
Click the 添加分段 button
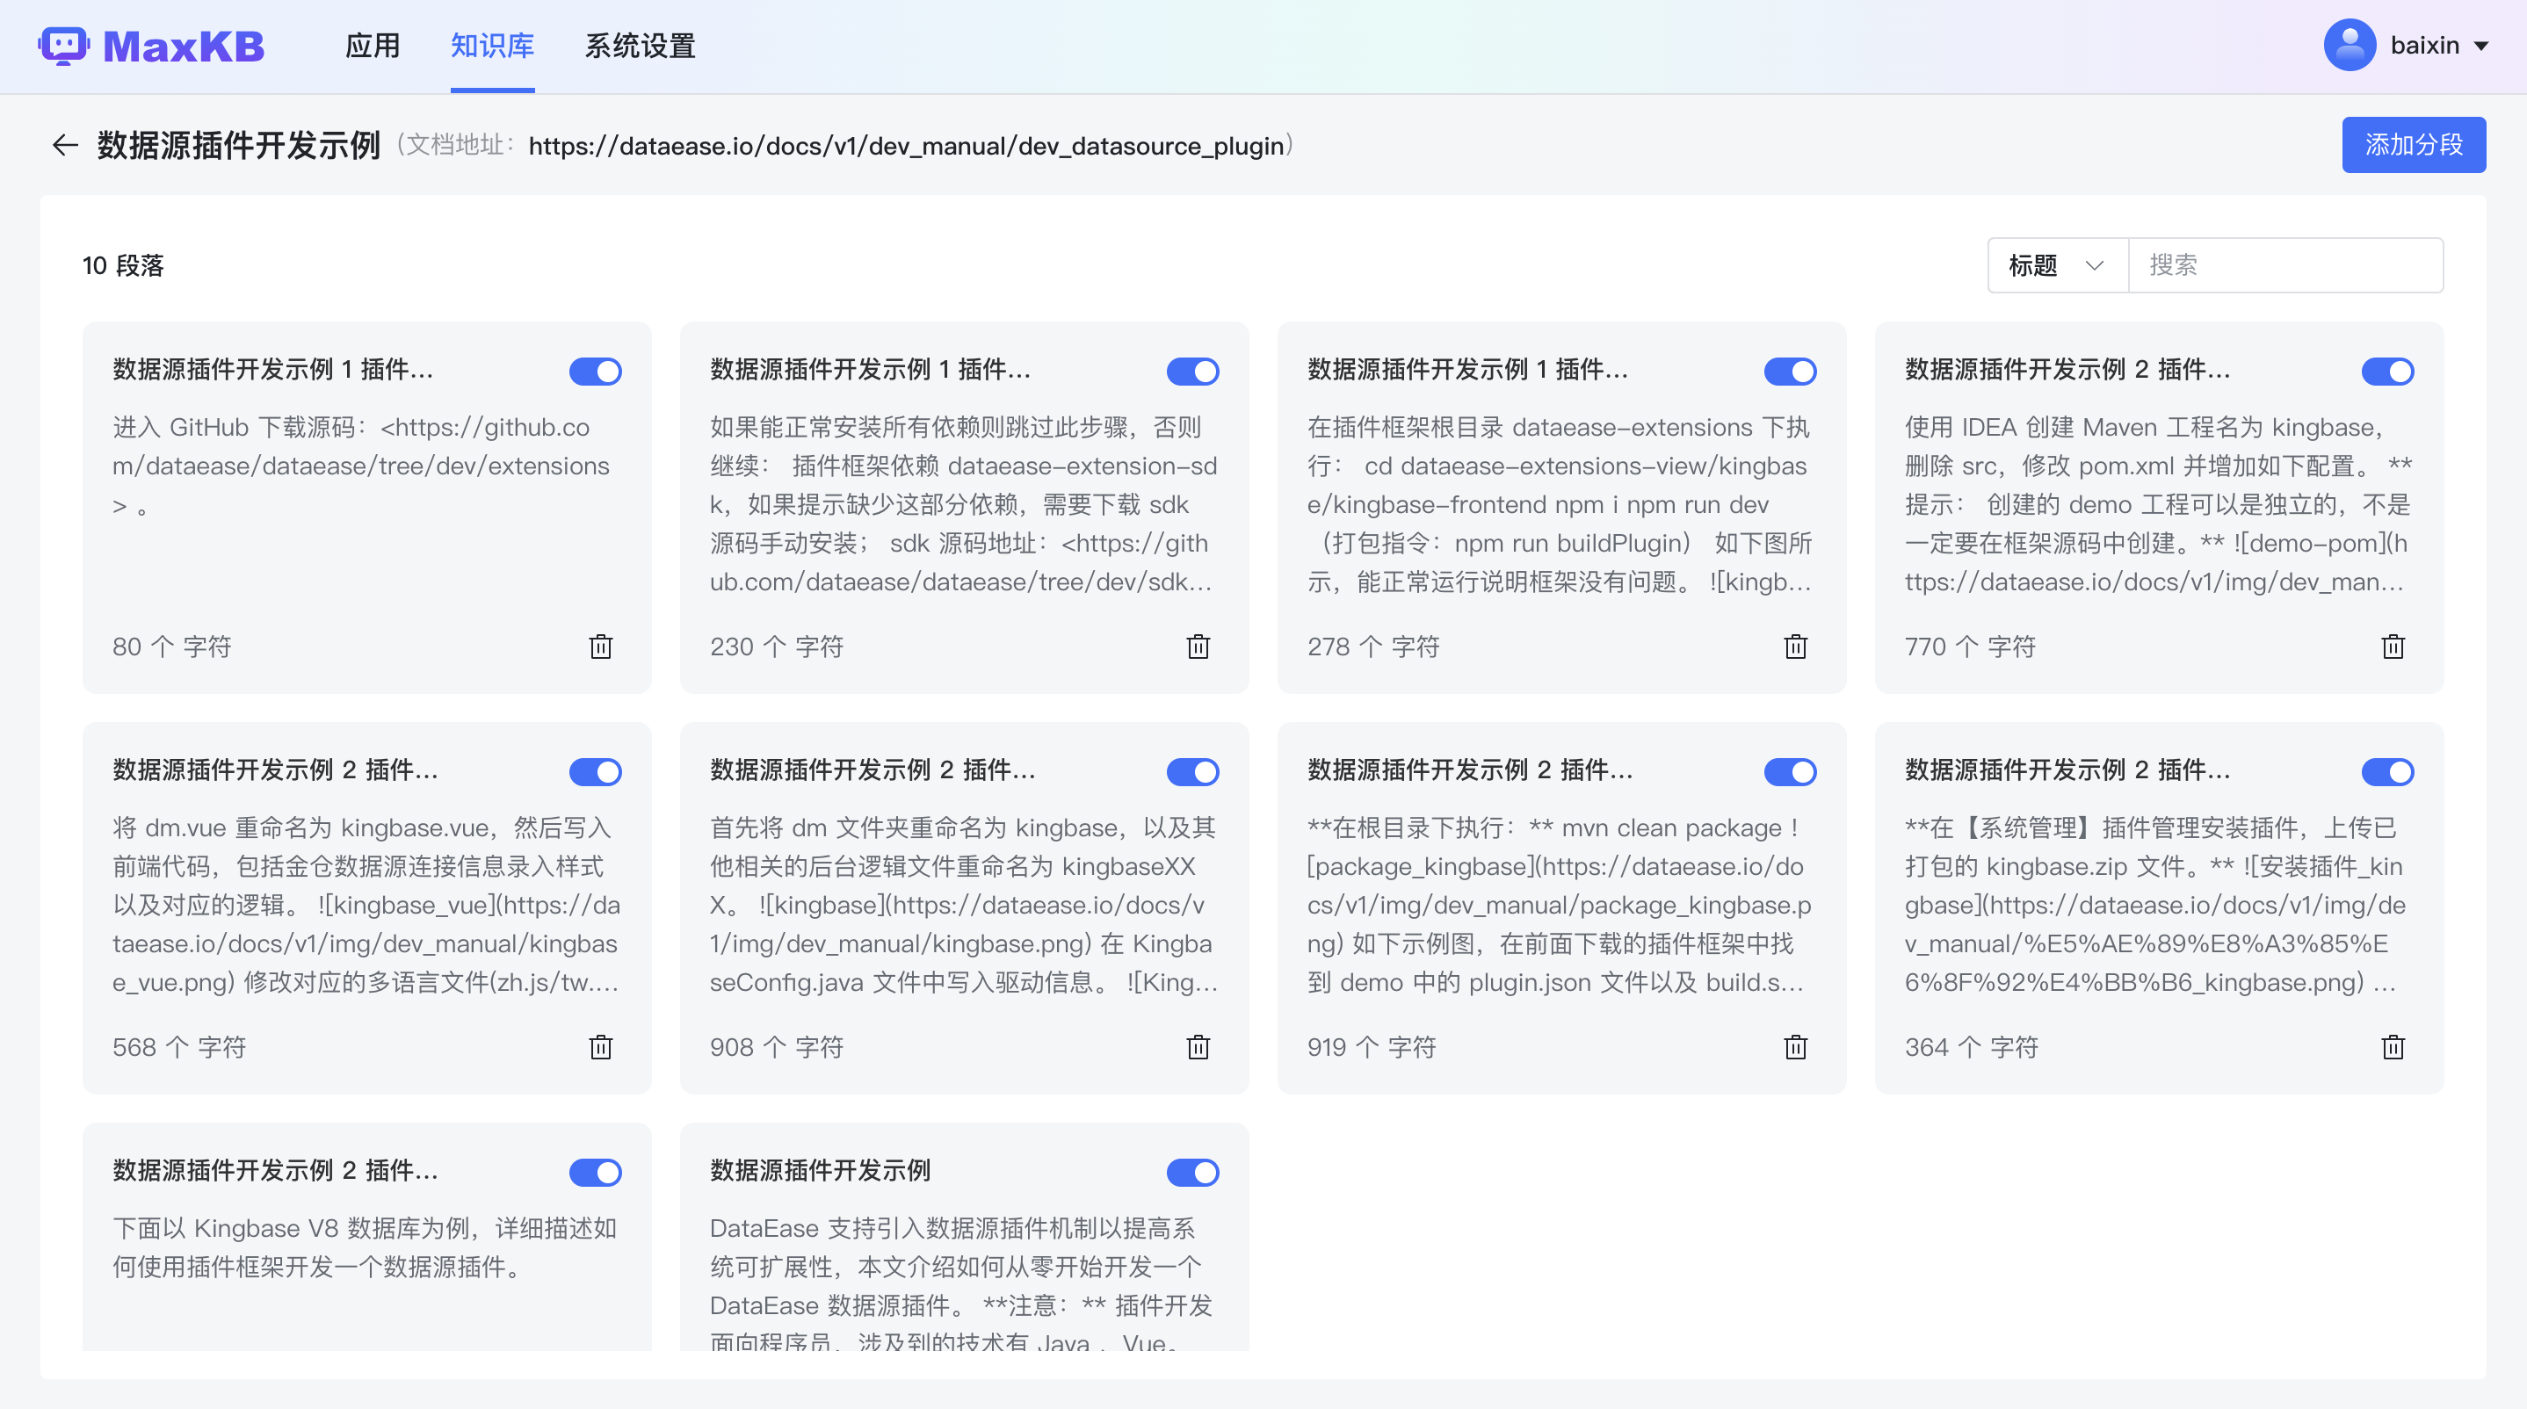pyautogui.click(x=2413, y=145)
